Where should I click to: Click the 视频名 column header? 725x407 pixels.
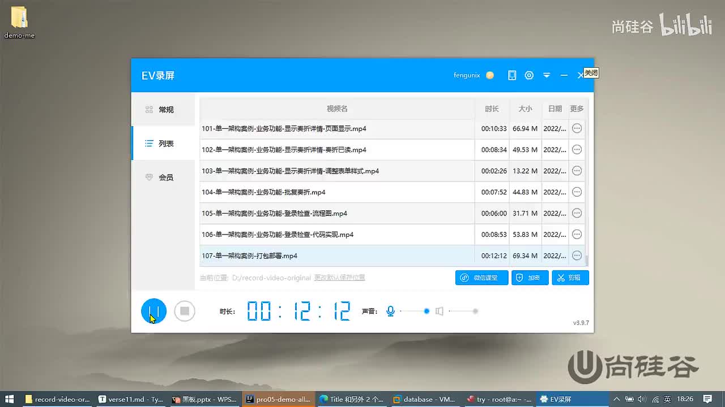(x=337, y=109)
